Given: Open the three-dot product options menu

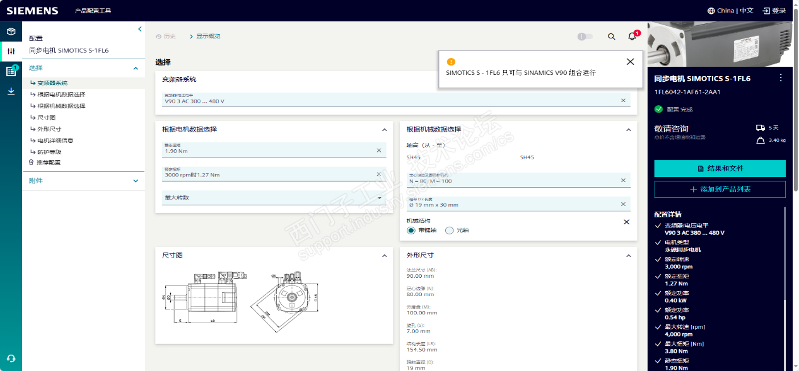Looking at the screenshot, I should (781, 78).
